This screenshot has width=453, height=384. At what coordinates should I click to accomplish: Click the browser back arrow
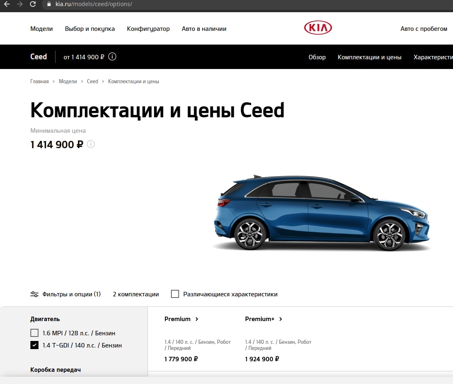(6, 4)
